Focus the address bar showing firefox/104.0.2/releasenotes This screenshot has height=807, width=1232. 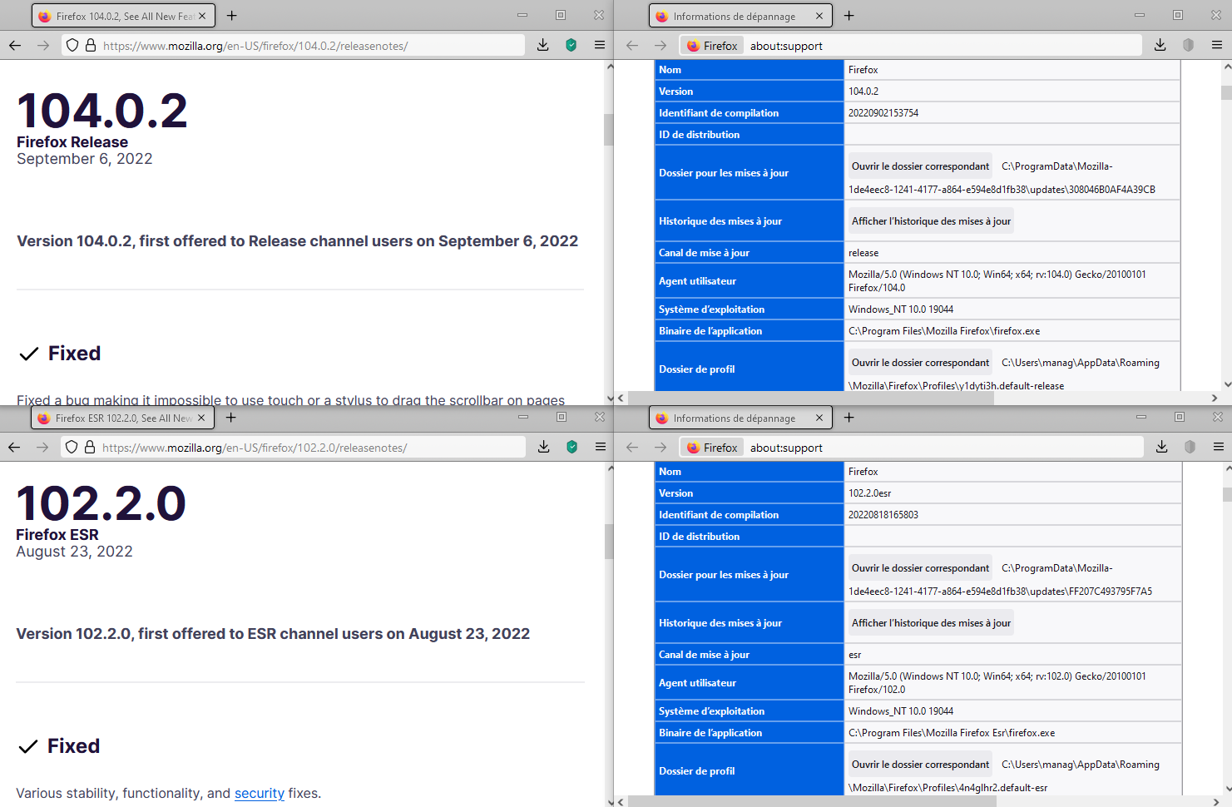click(x=293, y=46)
